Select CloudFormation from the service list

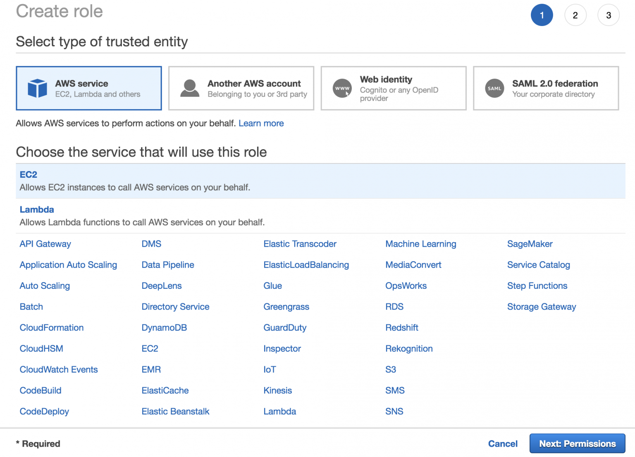[x=51, y=327]
